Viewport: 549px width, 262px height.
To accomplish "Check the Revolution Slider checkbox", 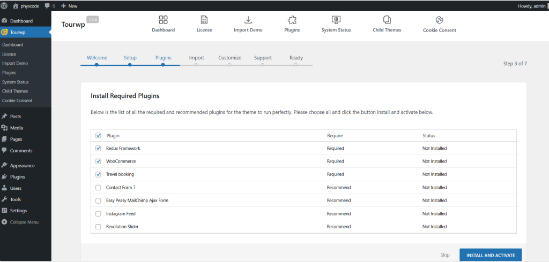I will pyautogui.click(x=99, y=227).
